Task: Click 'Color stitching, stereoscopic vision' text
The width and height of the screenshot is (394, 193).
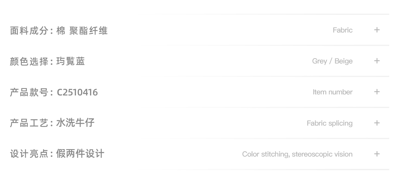Action: (297, 154)
